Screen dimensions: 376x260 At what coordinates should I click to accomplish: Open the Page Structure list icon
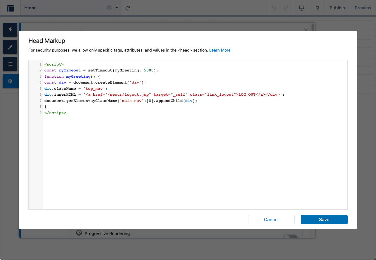click(10, 64)
